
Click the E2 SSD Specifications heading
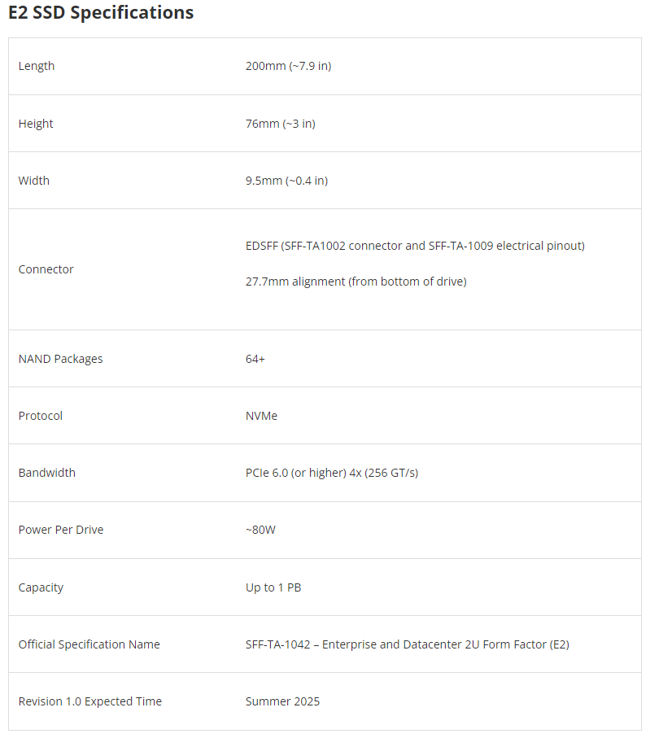coord(101,13)
